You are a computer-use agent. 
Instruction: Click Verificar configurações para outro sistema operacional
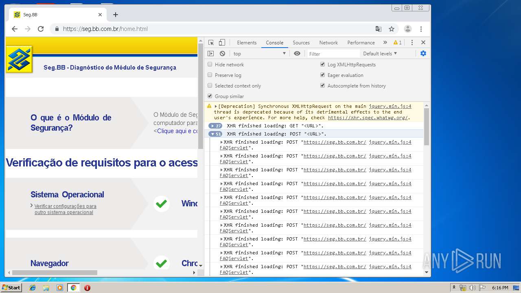point(65,209)
